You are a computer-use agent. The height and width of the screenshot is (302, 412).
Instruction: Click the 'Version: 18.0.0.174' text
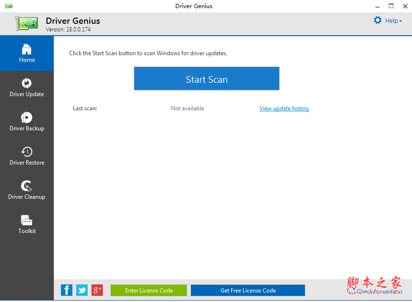click(68, 29)
